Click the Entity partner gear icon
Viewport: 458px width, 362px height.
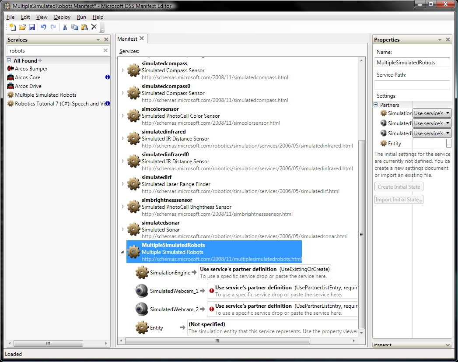[x=142, y=327]
